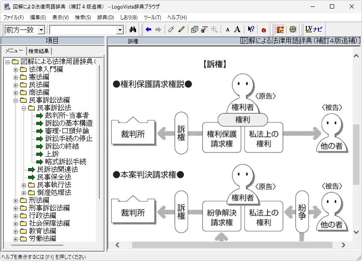The width and height of the screenshot is (362, 261).
Task: Click the binoculars search icon
Action: [133, 30]
